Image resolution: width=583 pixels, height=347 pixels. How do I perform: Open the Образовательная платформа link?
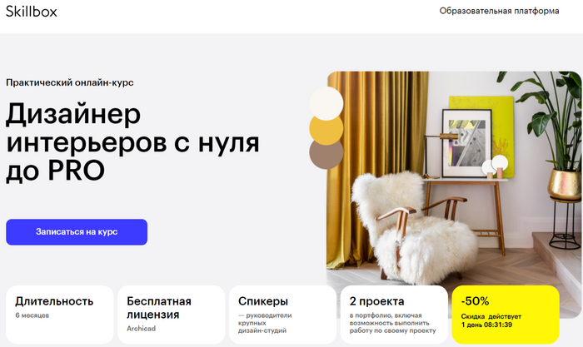point(499,11)
